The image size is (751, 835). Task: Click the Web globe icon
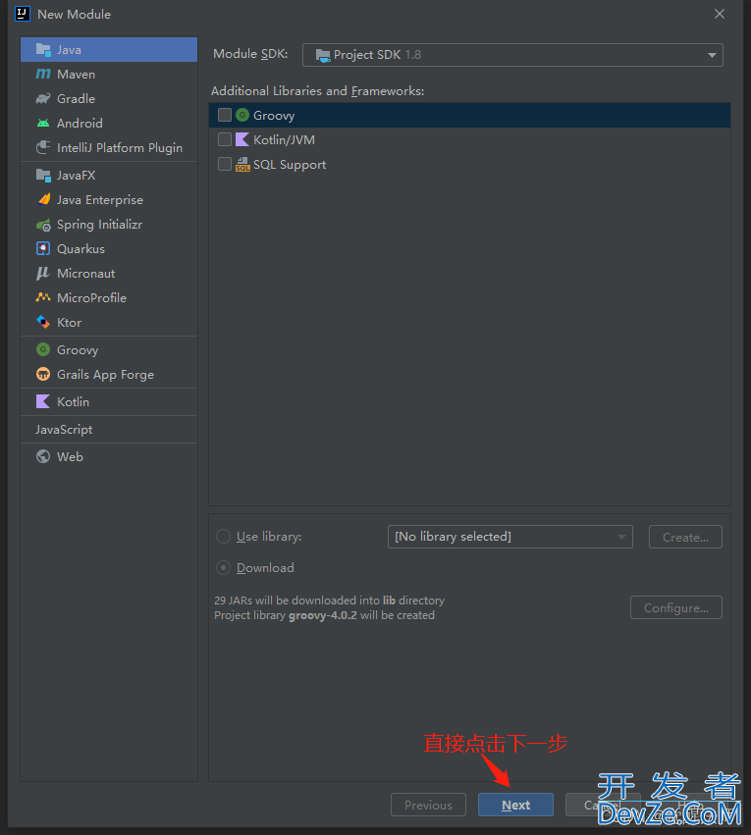(x=43, y=457)
